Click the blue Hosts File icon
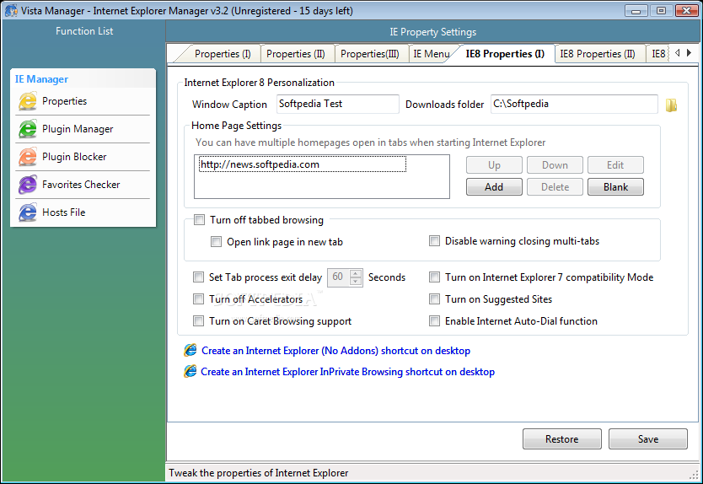Viewport: 703px width, 484px height. [27, 212]
